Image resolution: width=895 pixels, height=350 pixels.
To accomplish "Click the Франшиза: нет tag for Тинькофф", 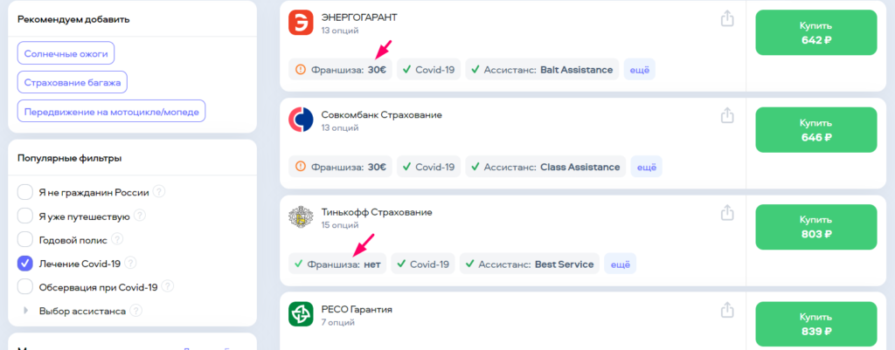I will pos(337,264).
